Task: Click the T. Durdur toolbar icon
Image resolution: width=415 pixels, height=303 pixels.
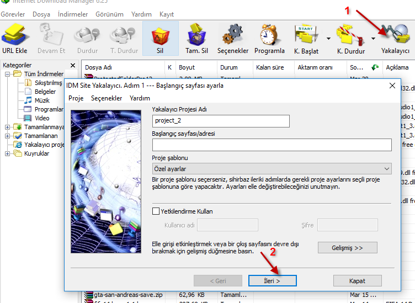Action: click(124, 35)
